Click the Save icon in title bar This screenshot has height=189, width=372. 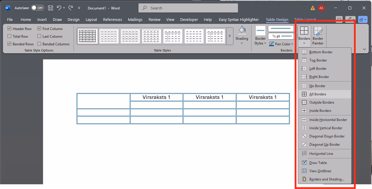pyautogui.click(x=51, y=8)
